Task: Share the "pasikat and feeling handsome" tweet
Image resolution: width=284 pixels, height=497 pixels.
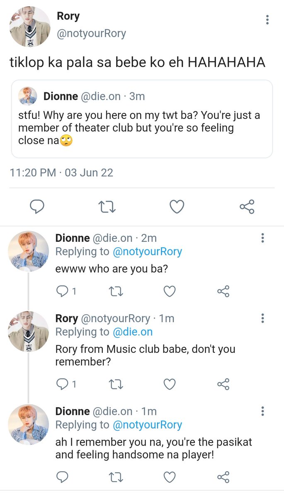Action: [x=223, y=477]
